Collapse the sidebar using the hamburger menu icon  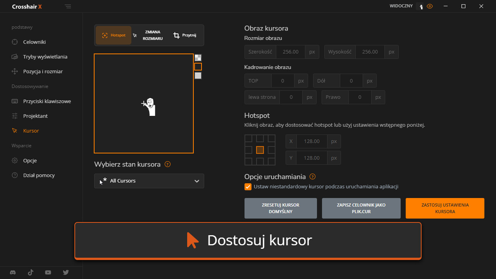[68, 7]
